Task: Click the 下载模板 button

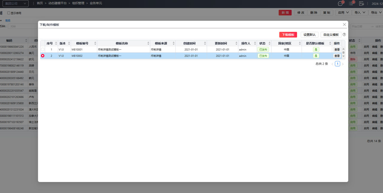Action: point(288,35)
